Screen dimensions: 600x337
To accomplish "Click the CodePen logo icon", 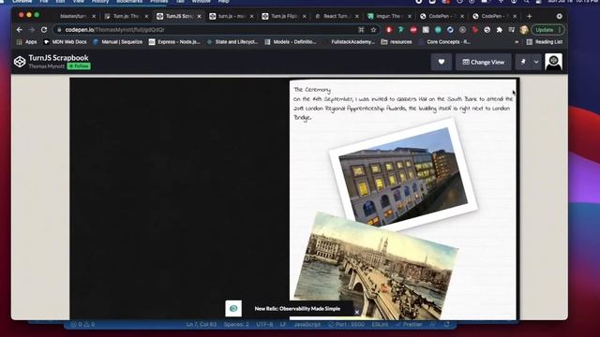I will pos(20,62).
